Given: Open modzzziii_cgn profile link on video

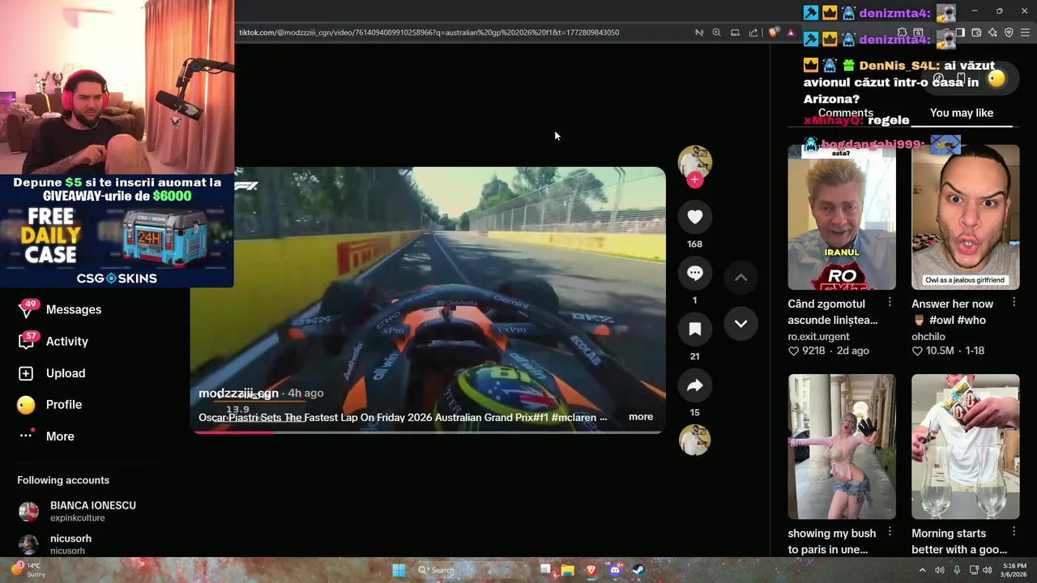Looking at the screenshot, I should click(238, 393).
